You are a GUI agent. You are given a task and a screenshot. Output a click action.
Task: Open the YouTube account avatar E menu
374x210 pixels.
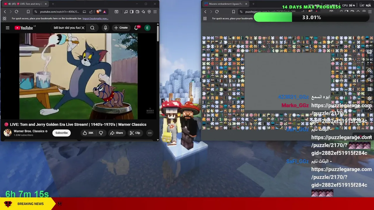[x=147, y=28]
